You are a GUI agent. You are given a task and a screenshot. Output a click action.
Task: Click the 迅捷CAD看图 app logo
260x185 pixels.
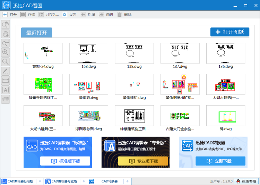(x=7, y=5)
